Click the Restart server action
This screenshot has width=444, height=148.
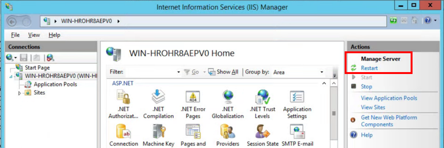point(369,68)
